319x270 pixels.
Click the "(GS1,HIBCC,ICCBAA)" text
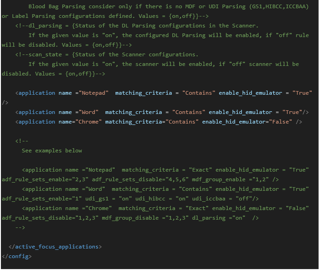tap(279, 6)
